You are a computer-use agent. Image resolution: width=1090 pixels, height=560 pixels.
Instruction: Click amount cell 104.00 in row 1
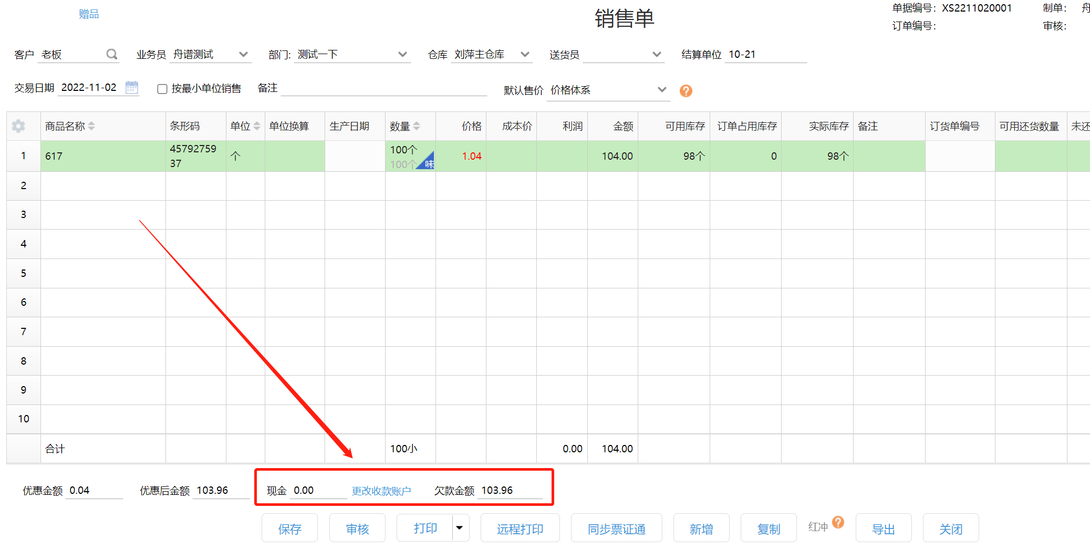613,156
